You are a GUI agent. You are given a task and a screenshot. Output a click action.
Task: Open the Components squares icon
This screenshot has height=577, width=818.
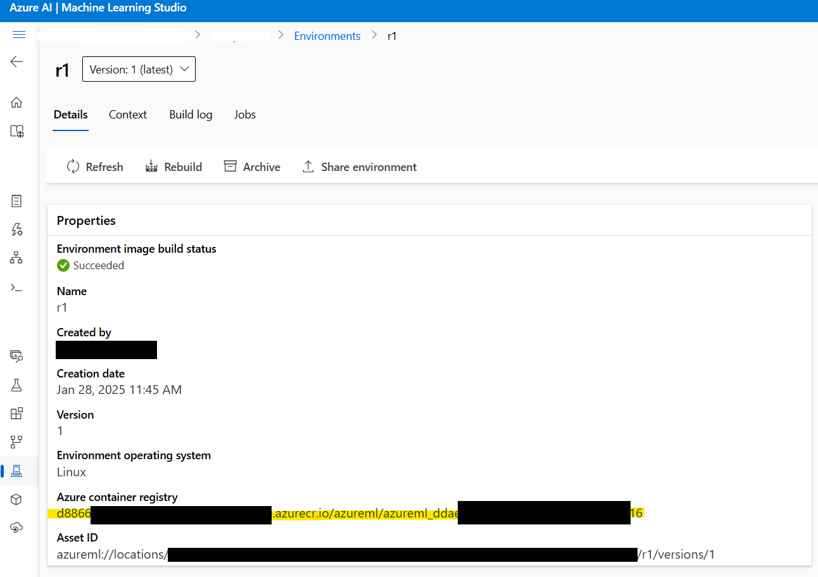17,414
